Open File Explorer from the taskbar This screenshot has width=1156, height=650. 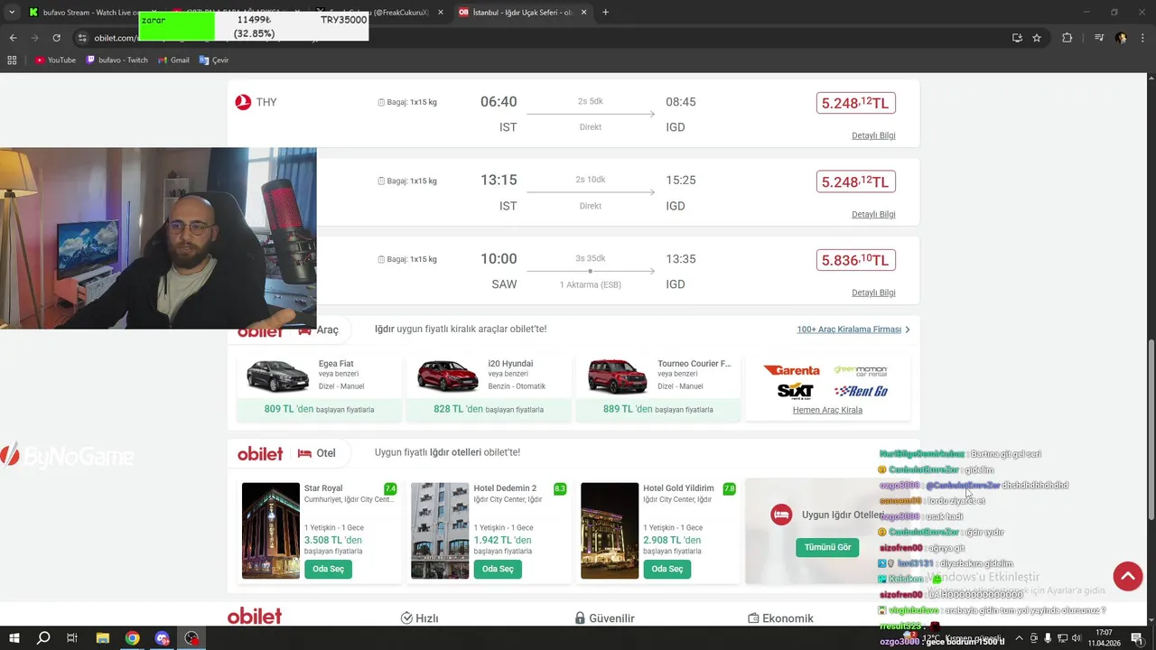pos(102,638)
